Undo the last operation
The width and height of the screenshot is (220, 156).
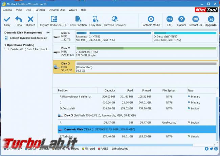tap(19, 21)
